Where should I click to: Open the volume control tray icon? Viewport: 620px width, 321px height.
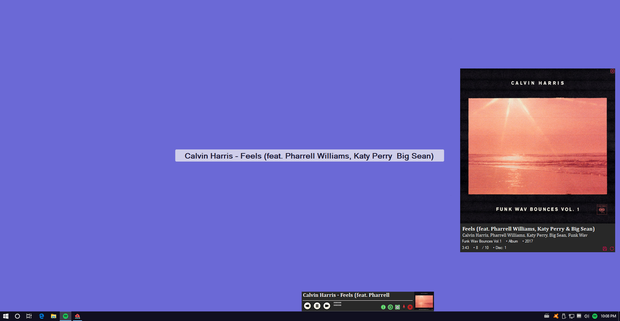tap(587, 316)
